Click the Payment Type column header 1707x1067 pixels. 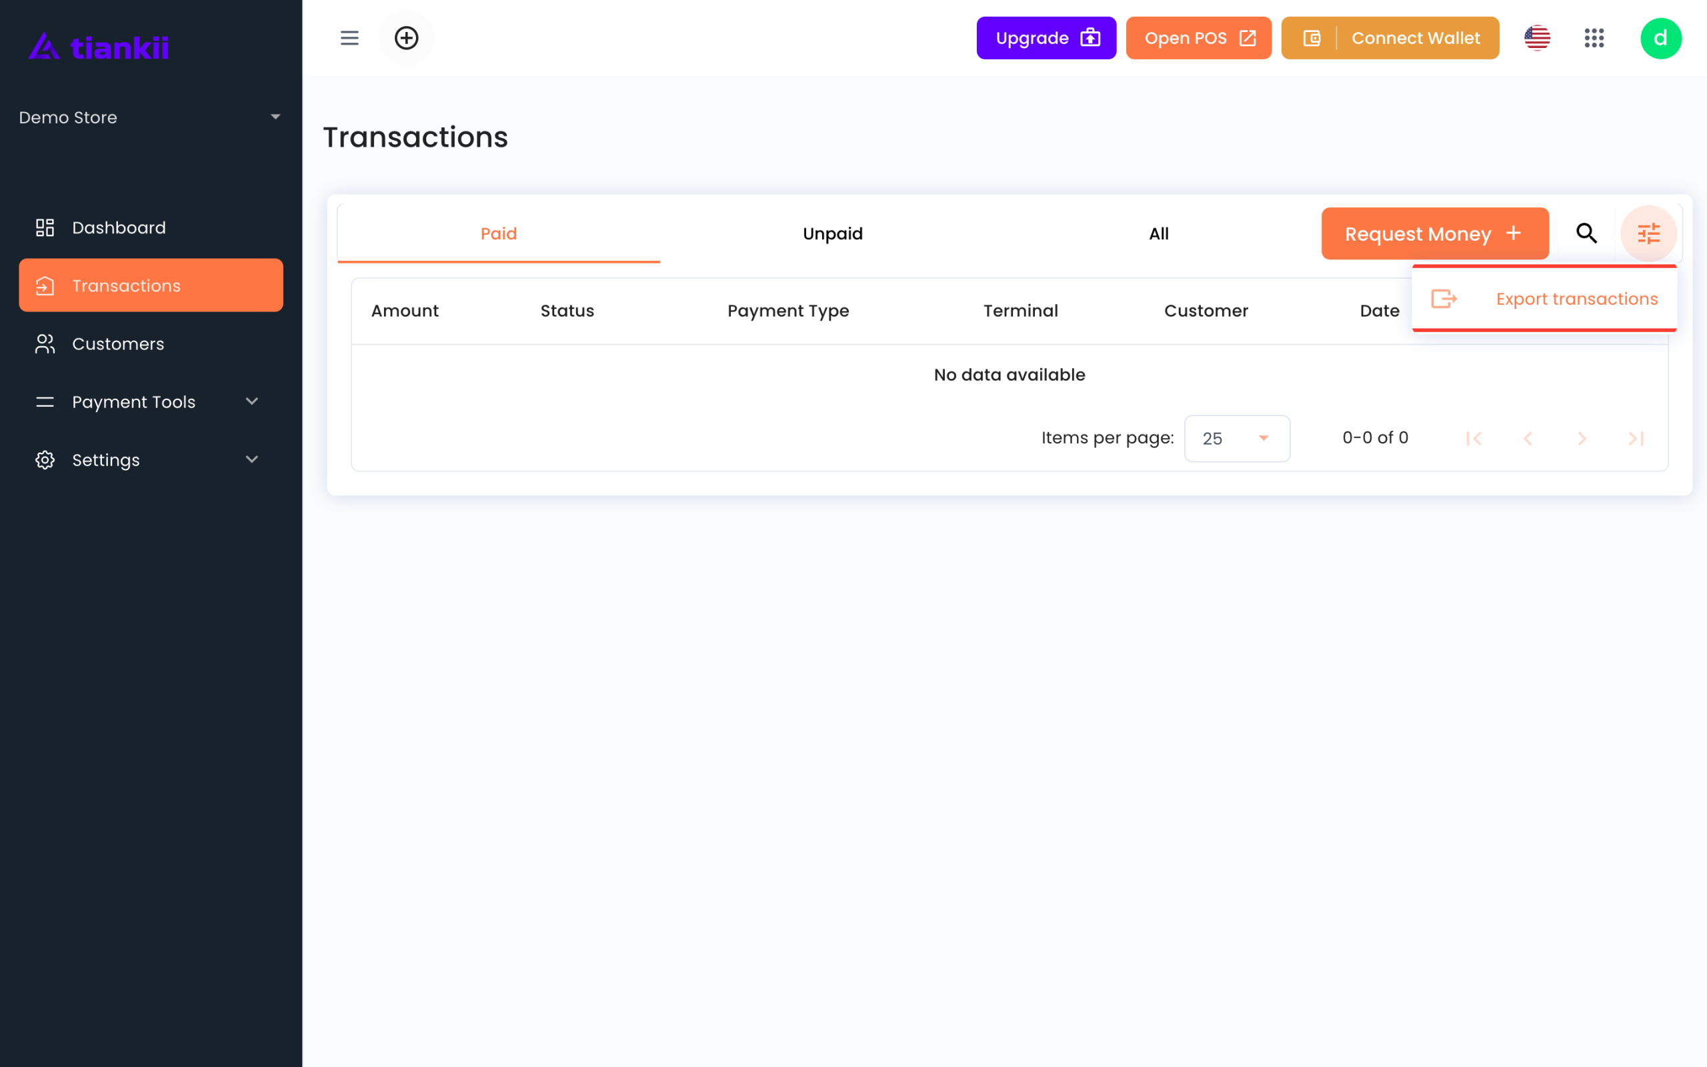788,311
